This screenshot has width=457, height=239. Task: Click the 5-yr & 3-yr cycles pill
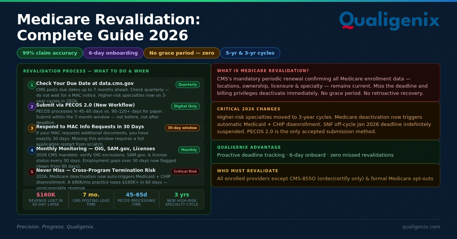[x=250, y=53]
